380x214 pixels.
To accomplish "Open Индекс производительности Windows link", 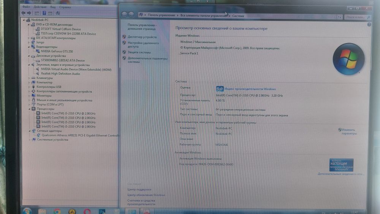I will [x=250, y=89].
